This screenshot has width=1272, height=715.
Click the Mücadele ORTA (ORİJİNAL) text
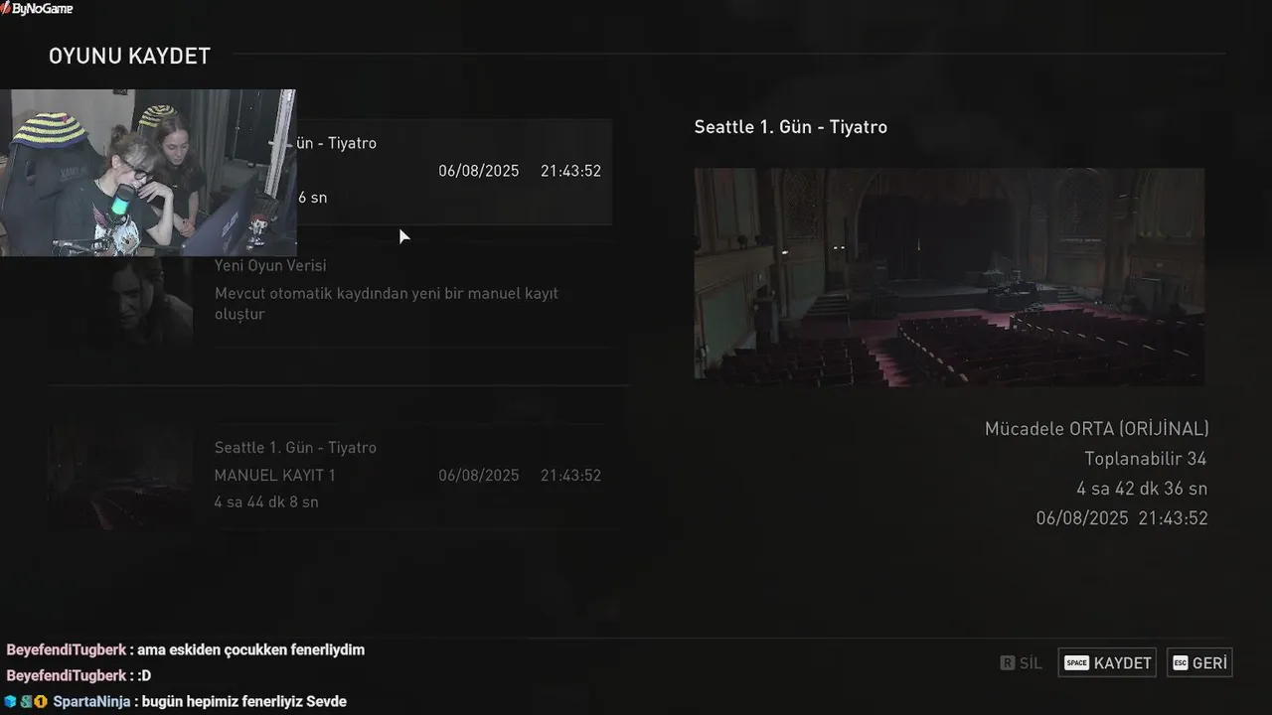(x=1096, y=429)
